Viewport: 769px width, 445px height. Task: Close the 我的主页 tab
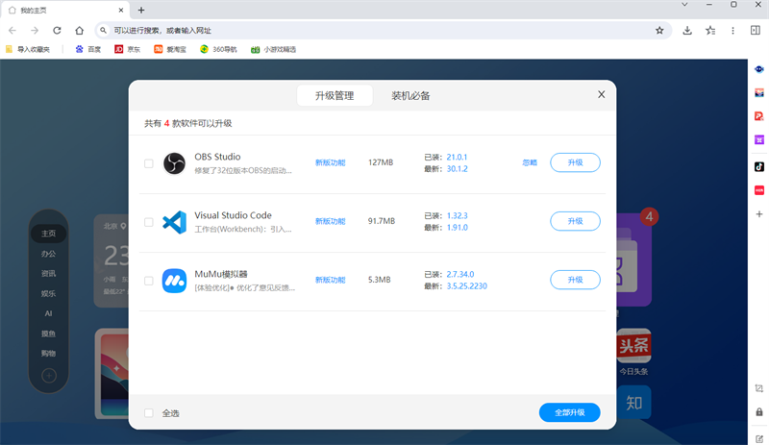(x=121, y=10)
